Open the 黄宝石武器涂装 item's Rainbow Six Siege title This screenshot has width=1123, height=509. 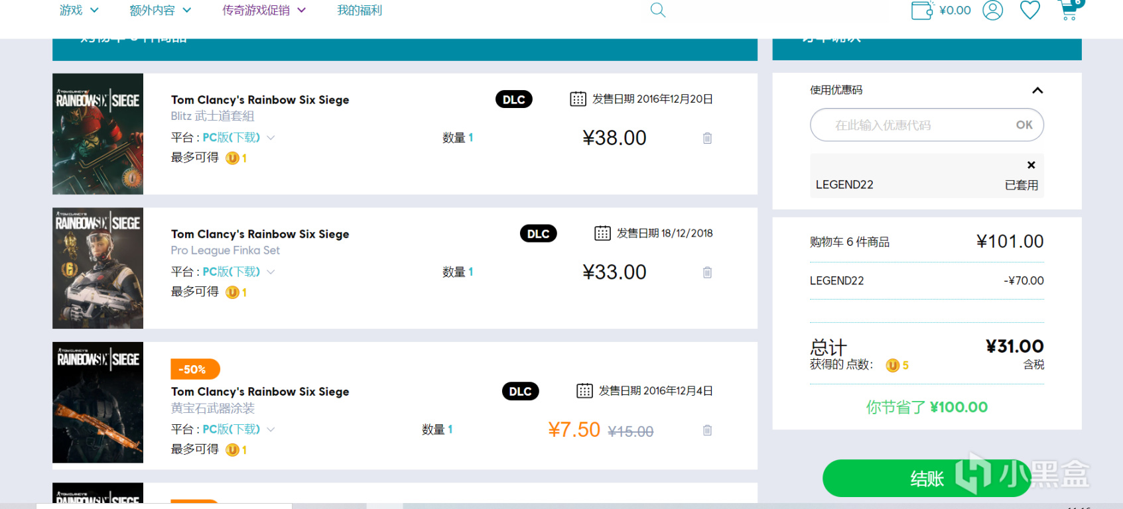(260, 392)
